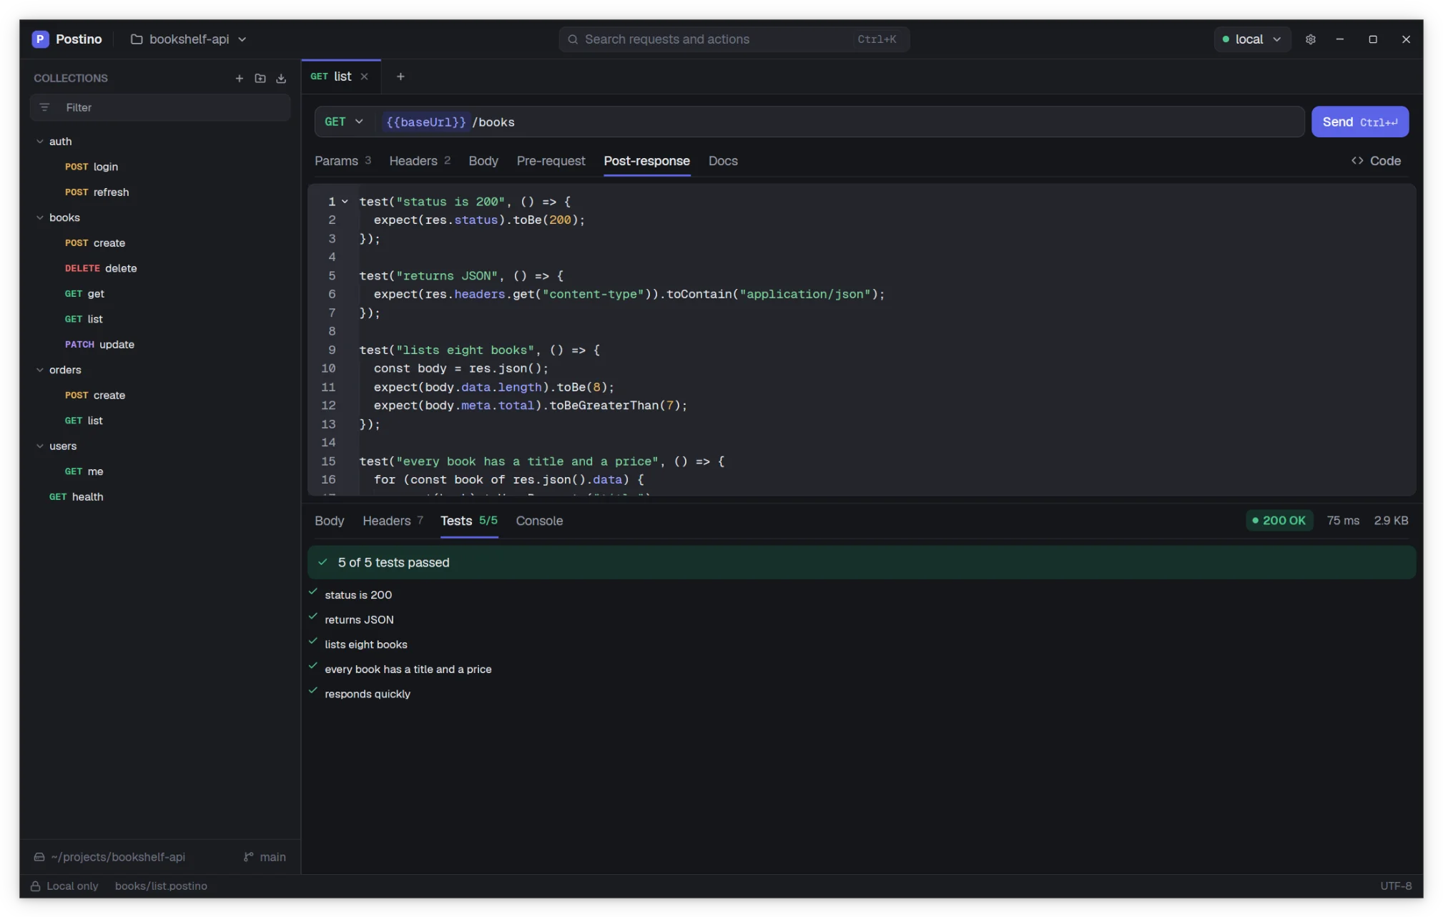Viewport: 1443px width, 917px height.
Task: Open the Docs tab
Action: [x=723, y=161]
